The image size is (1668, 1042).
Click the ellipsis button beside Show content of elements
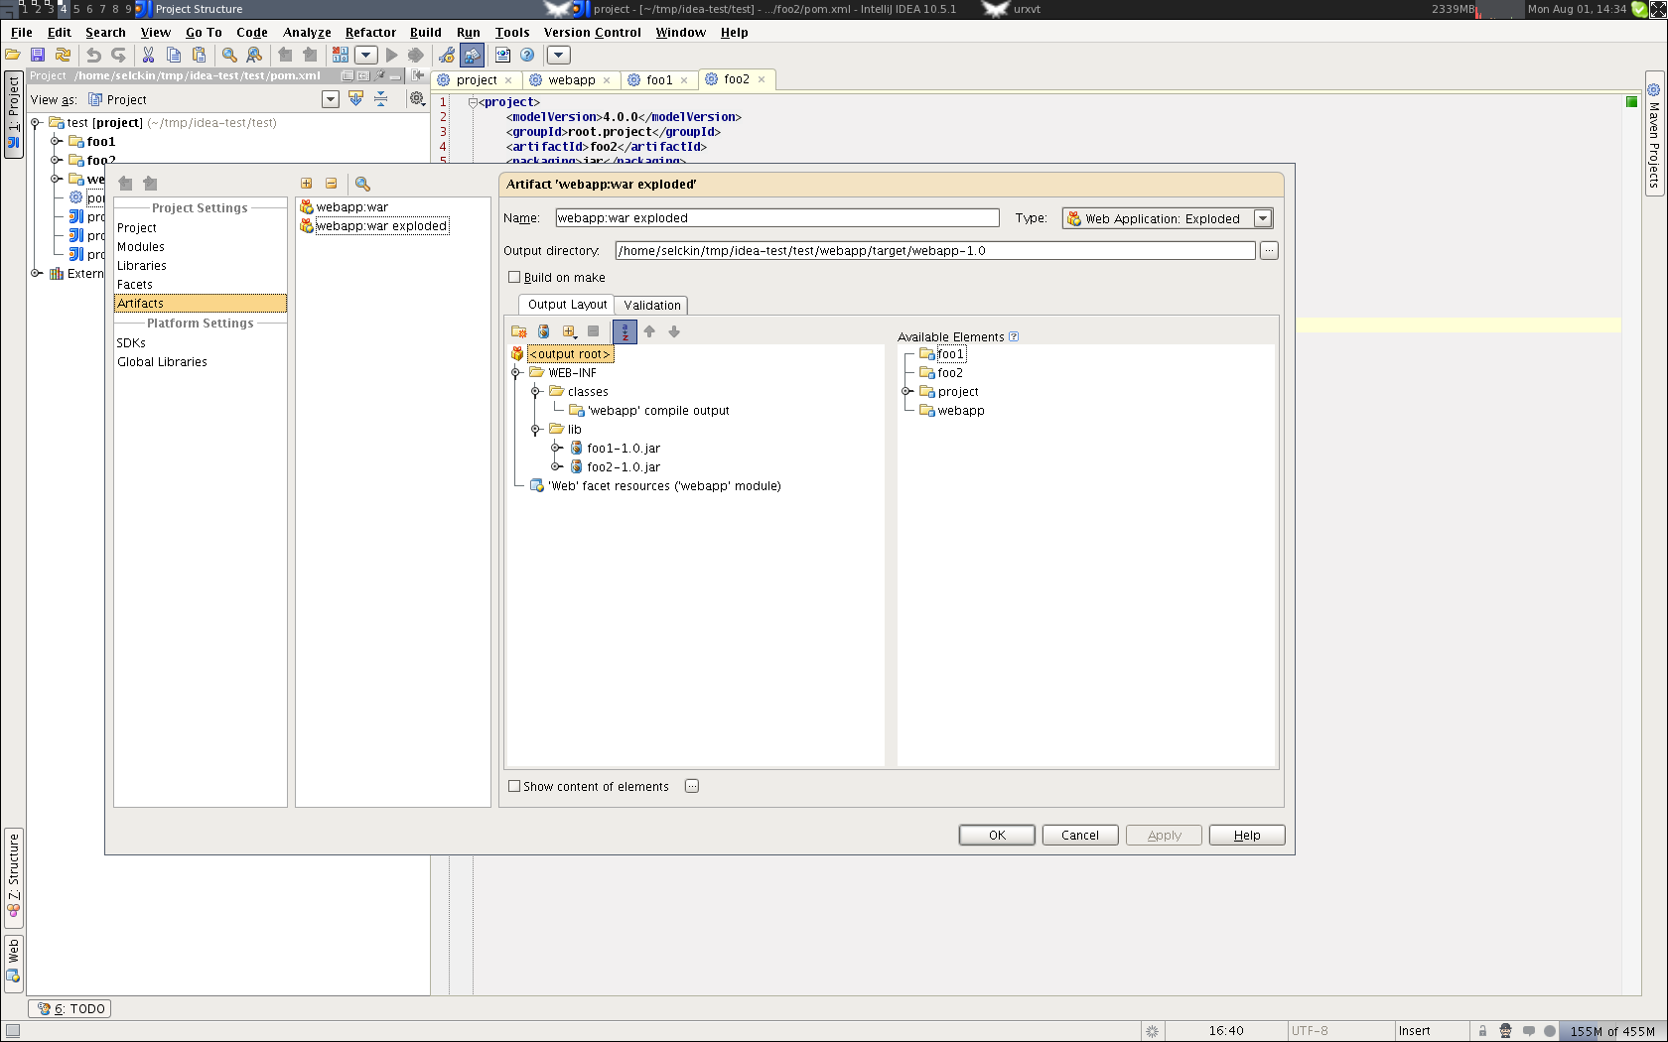click(x=692, y=787)
